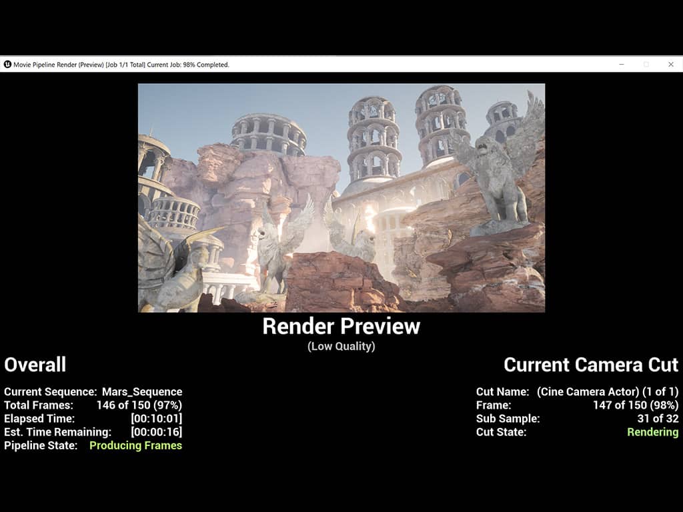Click the '31 of 32' sub sample value

click(x=658, y=419)
